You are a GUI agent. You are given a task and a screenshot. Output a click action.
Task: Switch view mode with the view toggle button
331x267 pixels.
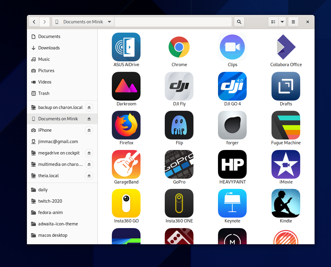click(x=273, y=22)
